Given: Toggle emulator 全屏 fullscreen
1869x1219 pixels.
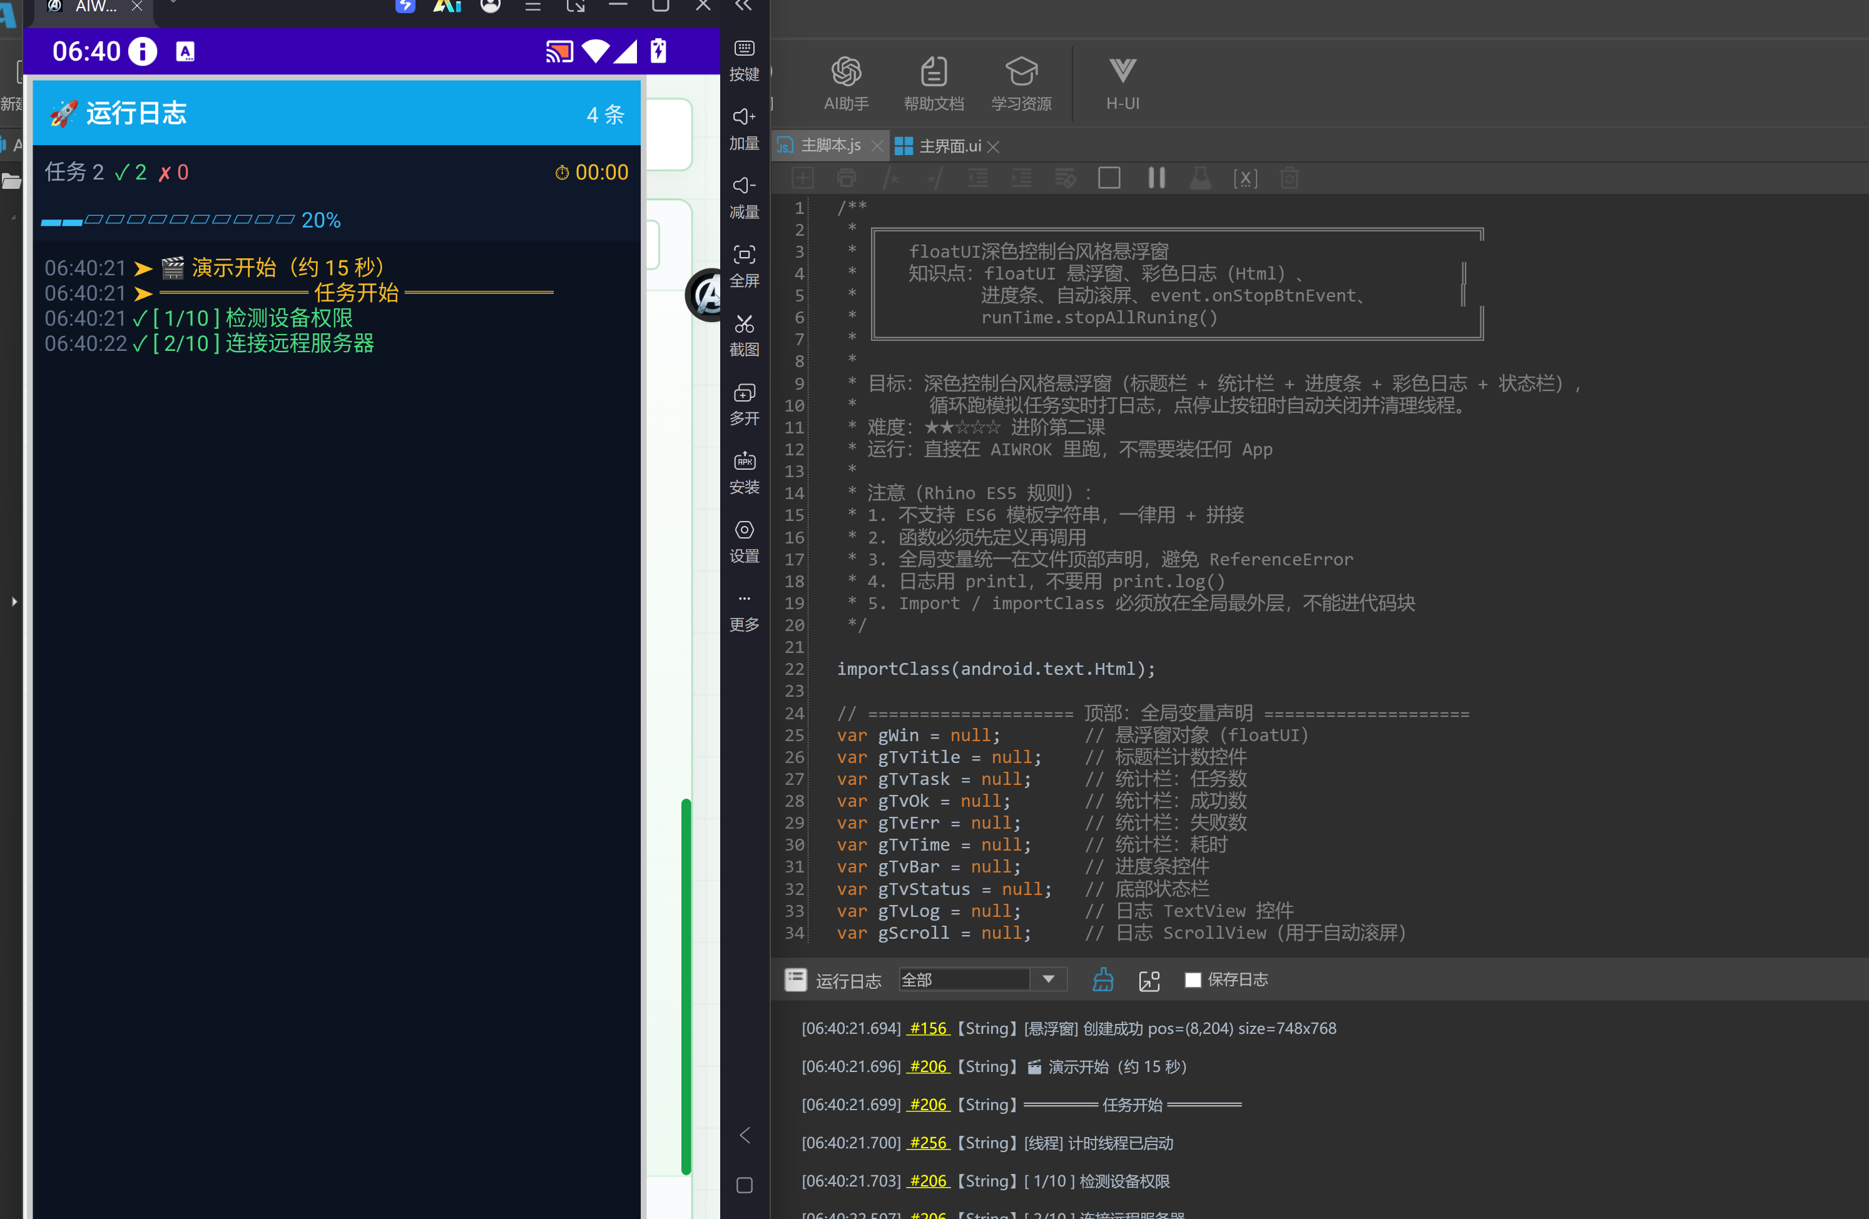Looking at the screenshot, I should click(x=744, y=267).
